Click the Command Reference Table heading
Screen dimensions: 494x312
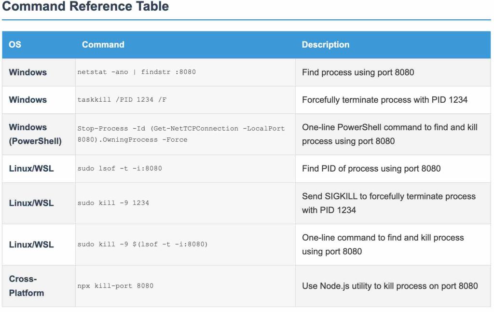[85, 7]
